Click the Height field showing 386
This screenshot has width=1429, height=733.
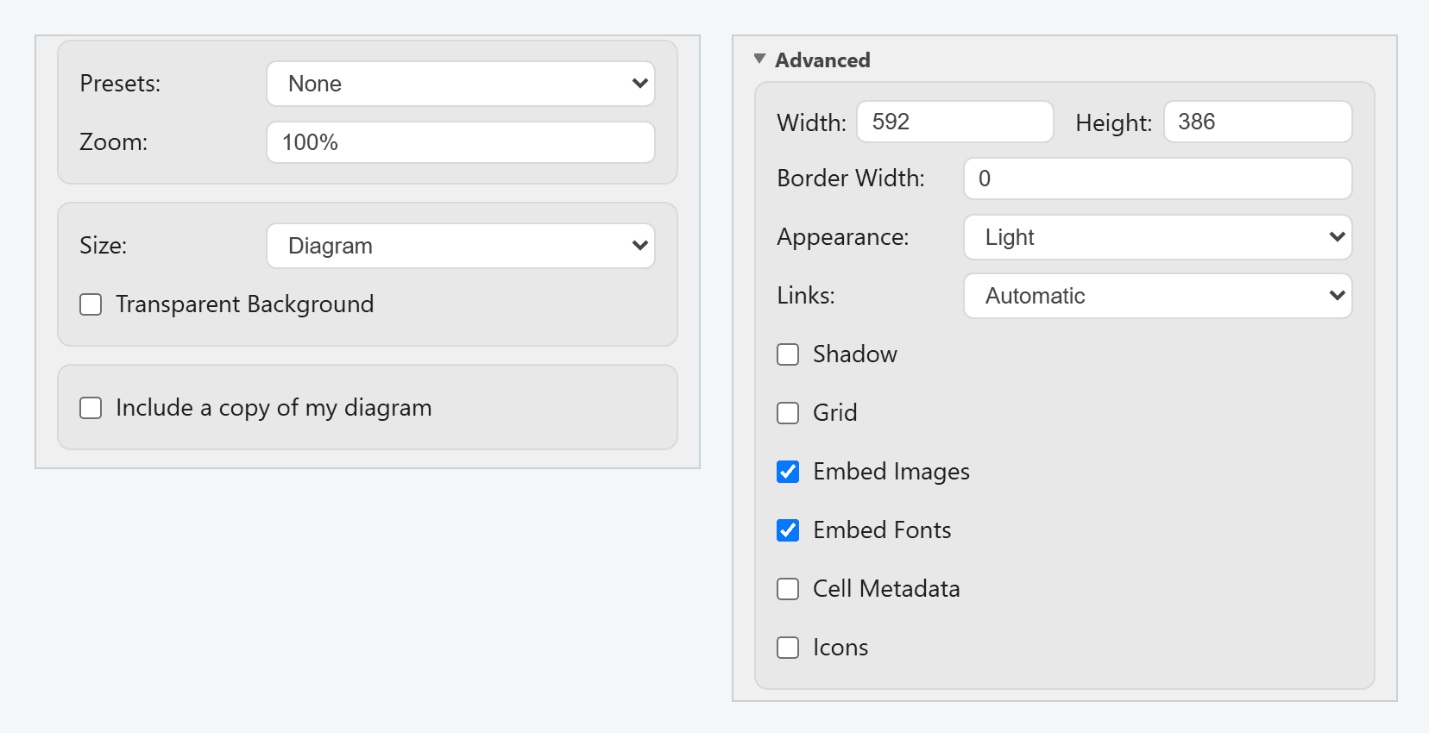(1258, 122)
